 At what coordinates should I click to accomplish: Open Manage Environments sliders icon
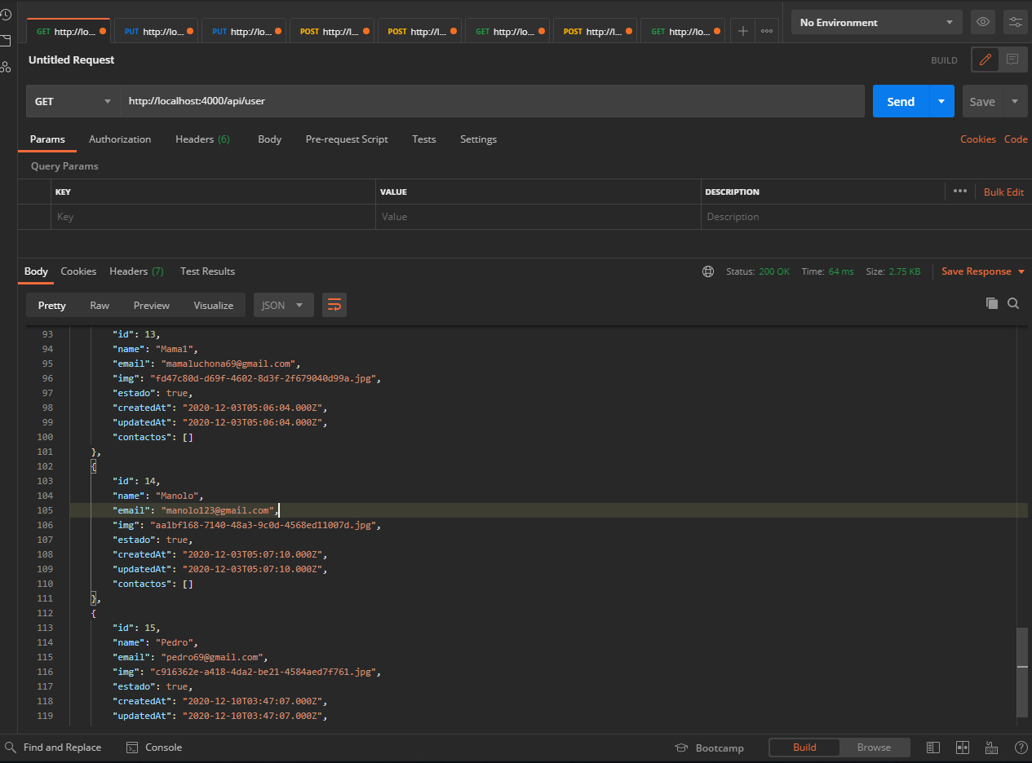coord(1015,22)
